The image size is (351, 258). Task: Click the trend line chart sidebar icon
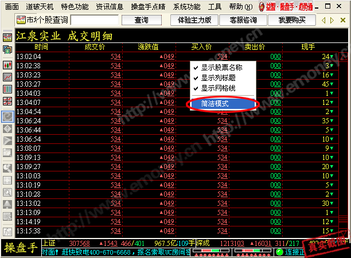coord(8,76)
